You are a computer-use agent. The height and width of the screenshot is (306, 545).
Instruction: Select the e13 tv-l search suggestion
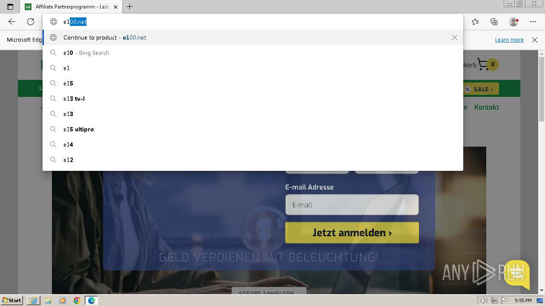[x=253, y=99]
